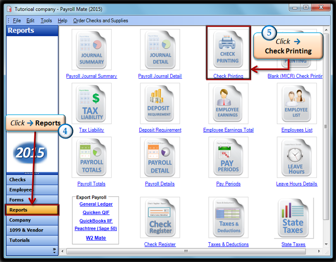
Task: Switch to the Checks sidebar section
Action: point(32,180)
